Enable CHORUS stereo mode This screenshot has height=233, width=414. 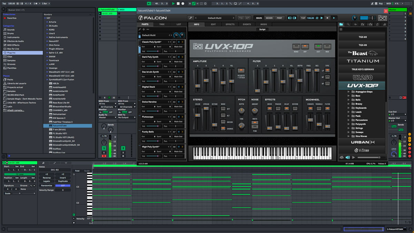pyautogui.click(x=223, y=128)
